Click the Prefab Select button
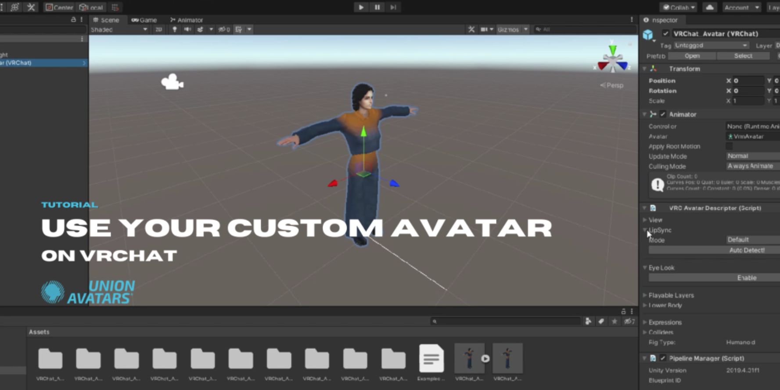This screenshot has width=780, height=390. coord(743,56)
